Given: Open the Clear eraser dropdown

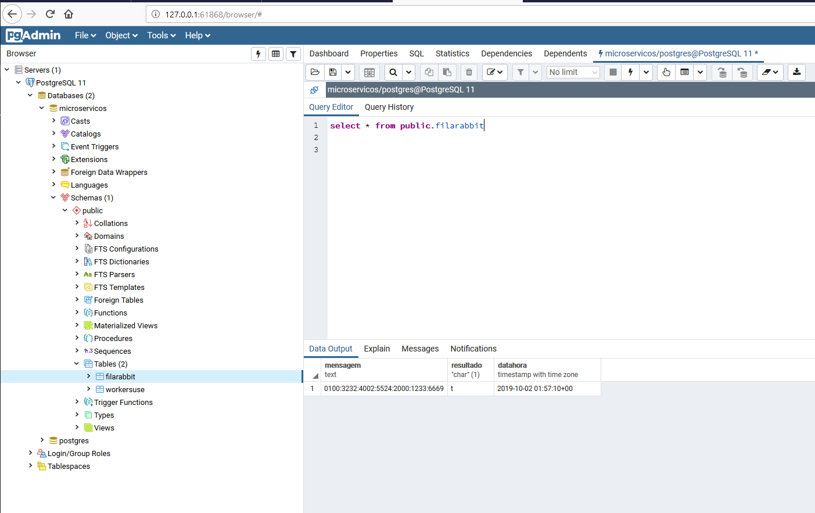Looking at the screenshot, I should pyautogui.click(x=770, y=72).
